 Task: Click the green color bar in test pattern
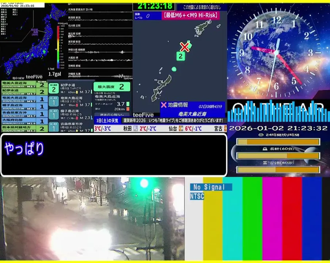tap(252, 219)
